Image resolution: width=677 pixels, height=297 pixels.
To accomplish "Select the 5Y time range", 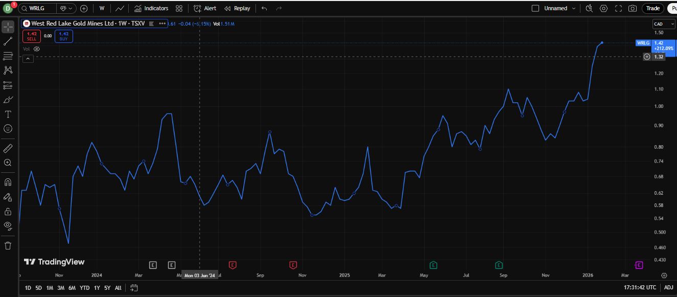I will pyautogui.click(x=107, y=288).
